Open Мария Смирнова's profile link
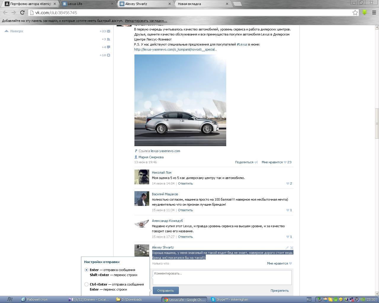This screenshot has width=379, height=303. [x=151, y=157]
